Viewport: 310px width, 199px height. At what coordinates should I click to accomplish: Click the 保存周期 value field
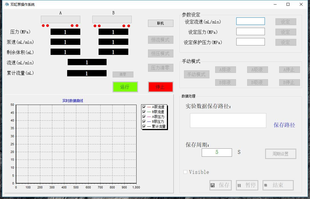[217, 152]
